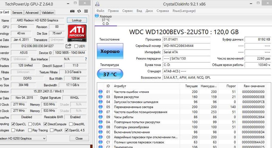The width and height of the screenshot is (272, 148).
Task: Click the serial number field WD-WXC208634644
Action: point(187,46)
